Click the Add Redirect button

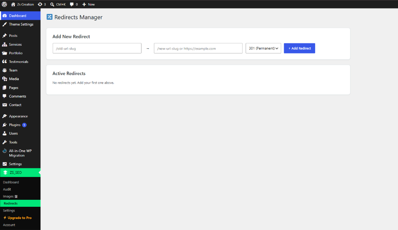click(x=300, y=48)
